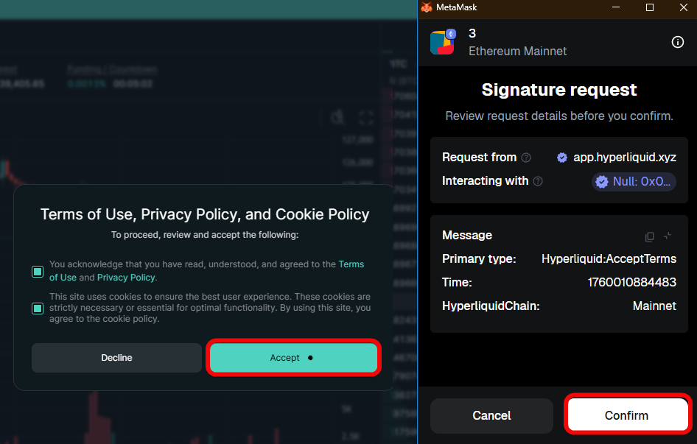This screenshot has width=697, height=444.
Task: Maximize the MetaMask popup window
Action: point(650,7)
